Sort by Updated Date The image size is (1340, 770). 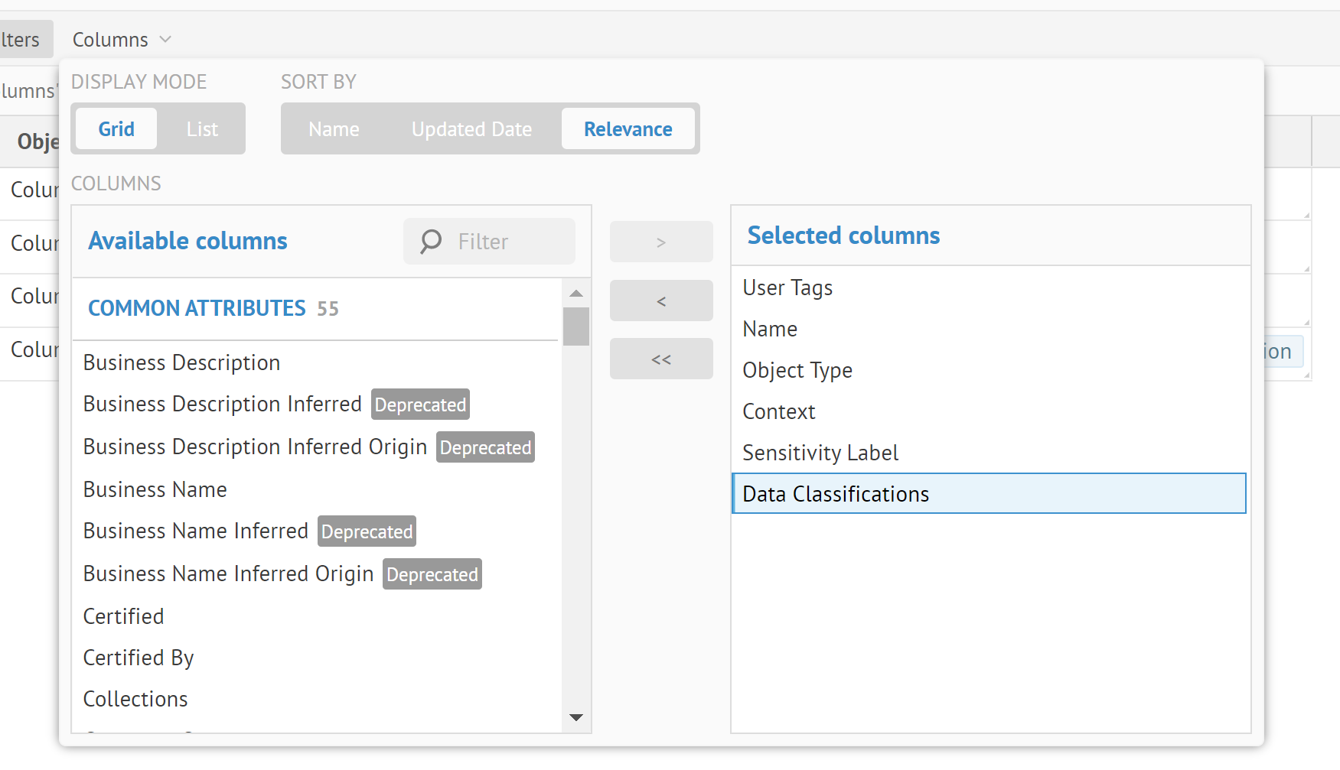click(x=471, y=129)
